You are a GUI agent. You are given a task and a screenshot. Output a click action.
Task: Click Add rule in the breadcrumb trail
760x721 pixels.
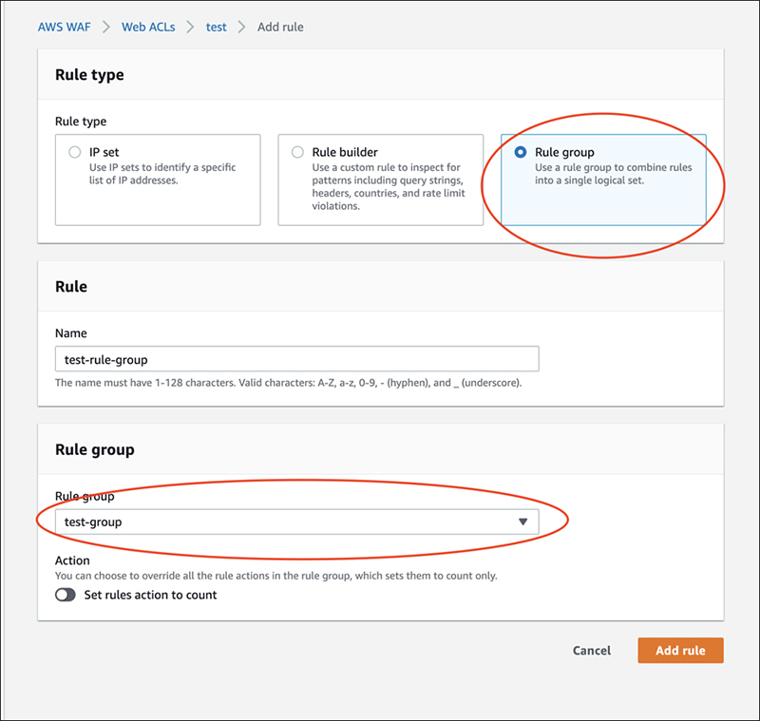[280, 27]
